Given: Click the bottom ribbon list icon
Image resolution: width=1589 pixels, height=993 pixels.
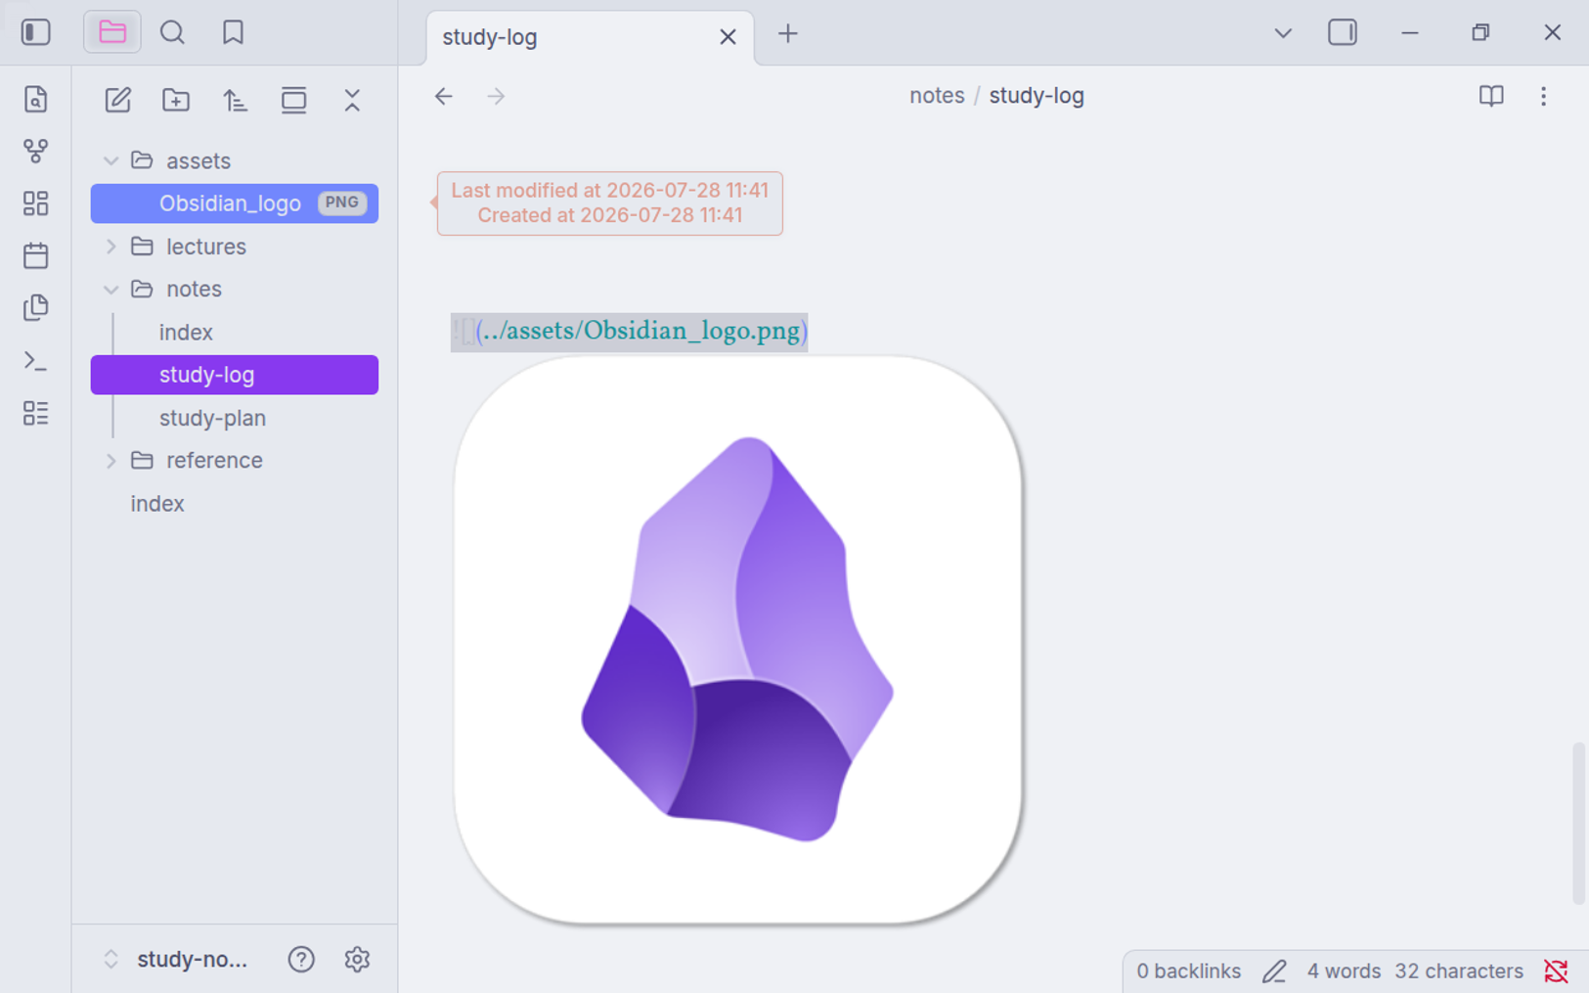Looking at the screenshot, I should pyautogui.click(x=36, y=413).
